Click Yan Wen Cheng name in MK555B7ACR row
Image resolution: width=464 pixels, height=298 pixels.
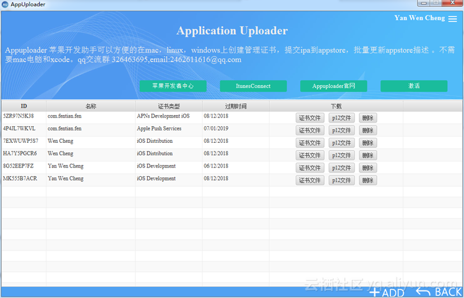[66, 178]
